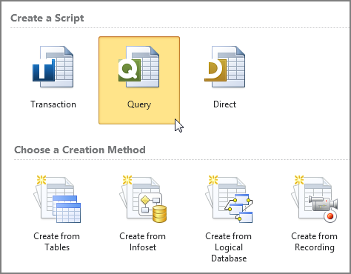
Task: Pick the Direct script icon
Action: pos(225,67)
